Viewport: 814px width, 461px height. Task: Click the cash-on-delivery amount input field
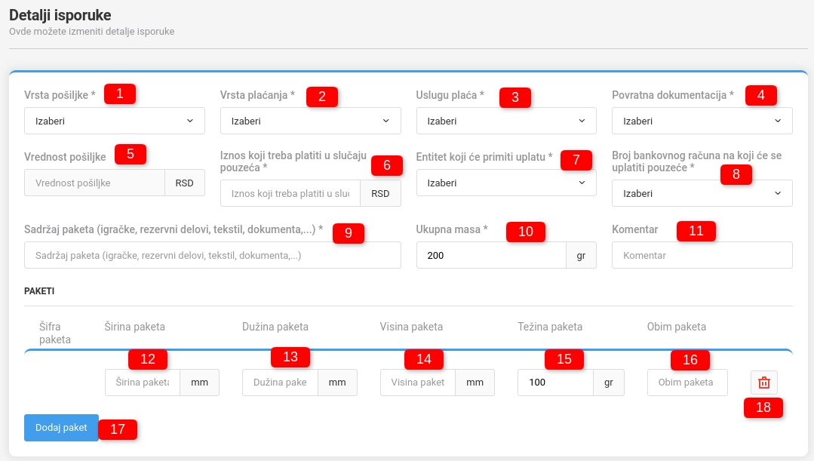[x=290, y=193]
